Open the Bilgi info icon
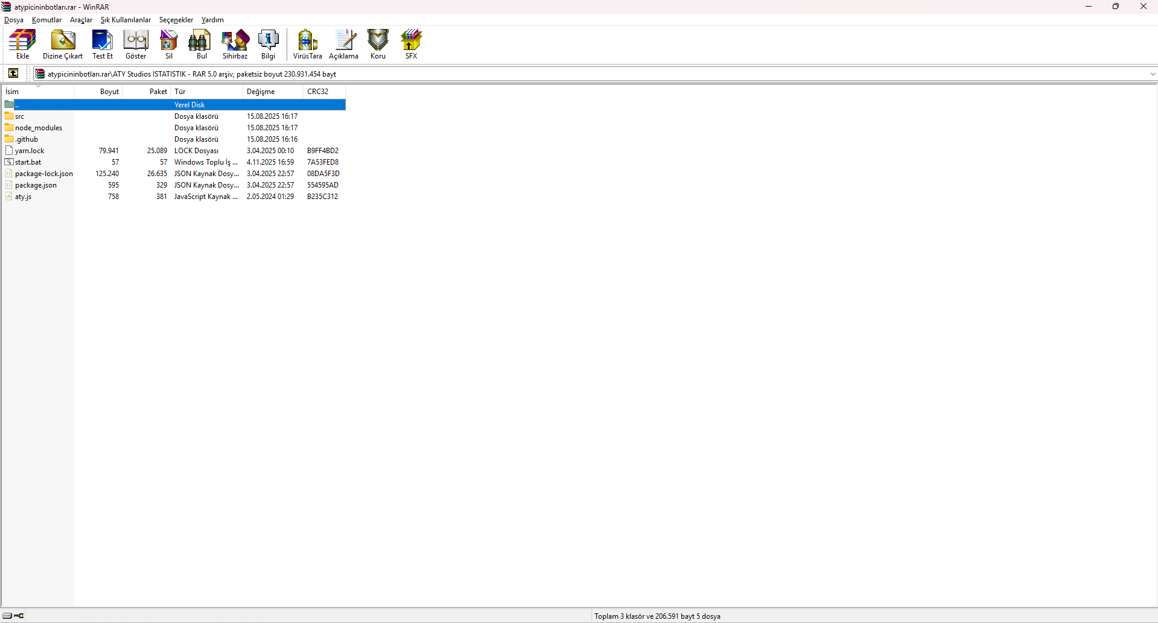The image size is (1158, 623). click(x=268, y=44)
